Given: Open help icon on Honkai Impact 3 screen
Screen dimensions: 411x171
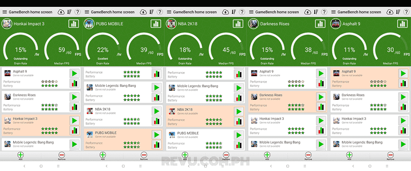Looking at the screenshot, I should pyautogui.click(x=77, y=12).
